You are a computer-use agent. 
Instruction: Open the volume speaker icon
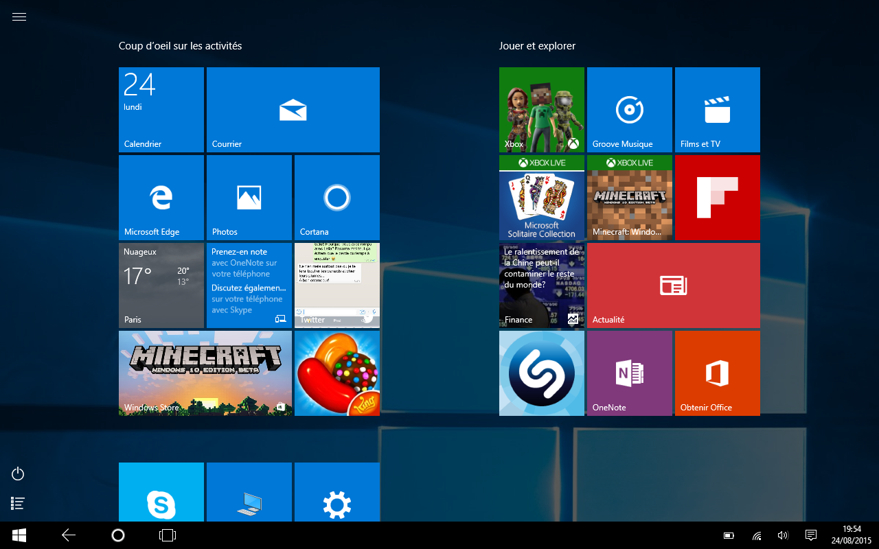pyautogui.click(x=783, y=535)
